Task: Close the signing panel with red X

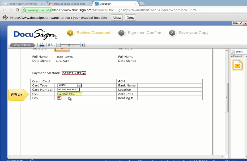Action: [245, 23]
